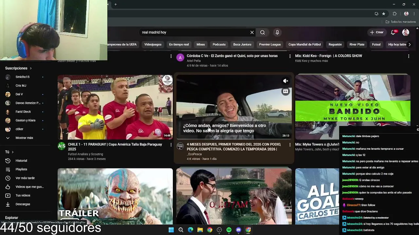The image size is (419, 235).
Task: Unmute the fishing video preview
Action: 286,81
